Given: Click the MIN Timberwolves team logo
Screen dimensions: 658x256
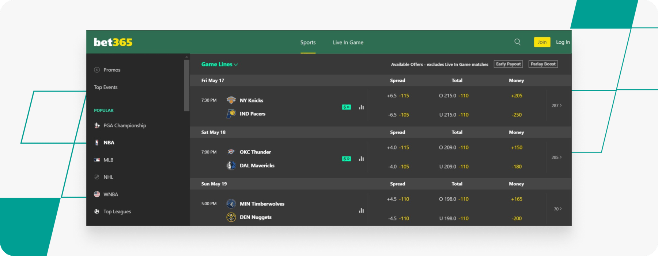Looking at the screenshot, I should coord(231,203).
